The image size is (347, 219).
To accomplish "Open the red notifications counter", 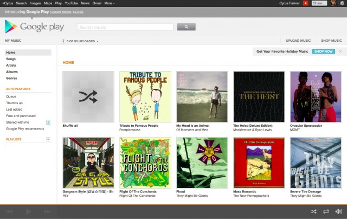I will [305, 3].
